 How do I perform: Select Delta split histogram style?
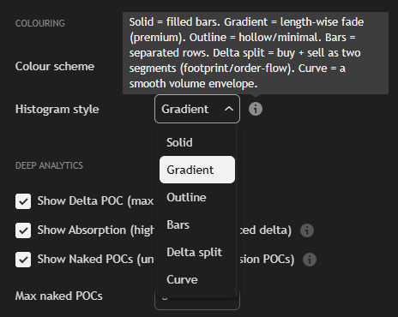tap(197, 252)
